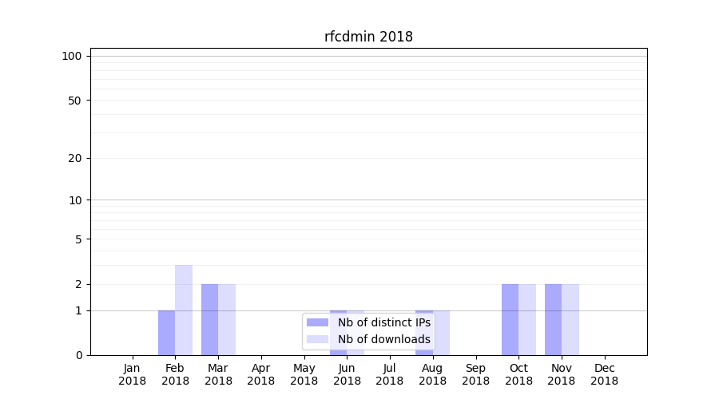Select the "Nb of downloads" legend label

pos(383,339)
